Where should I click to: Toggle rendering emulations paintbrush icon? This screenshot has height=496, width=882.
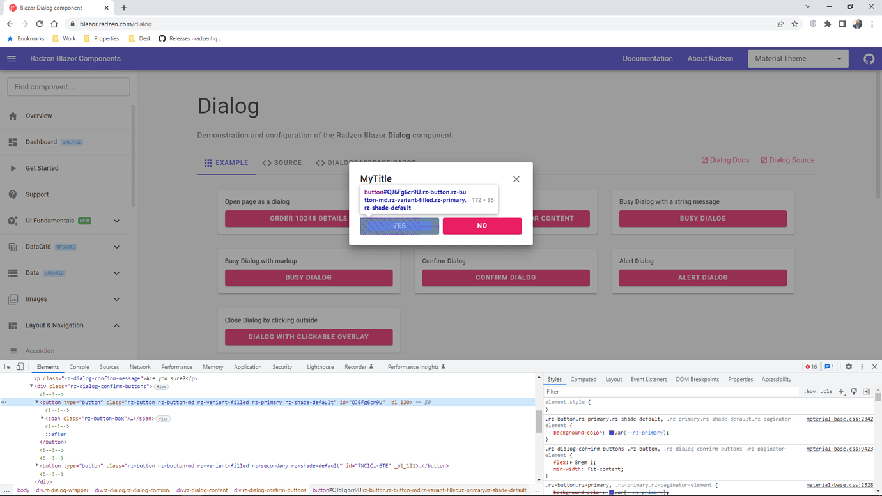pyautogui.click(x=854, y=391)
